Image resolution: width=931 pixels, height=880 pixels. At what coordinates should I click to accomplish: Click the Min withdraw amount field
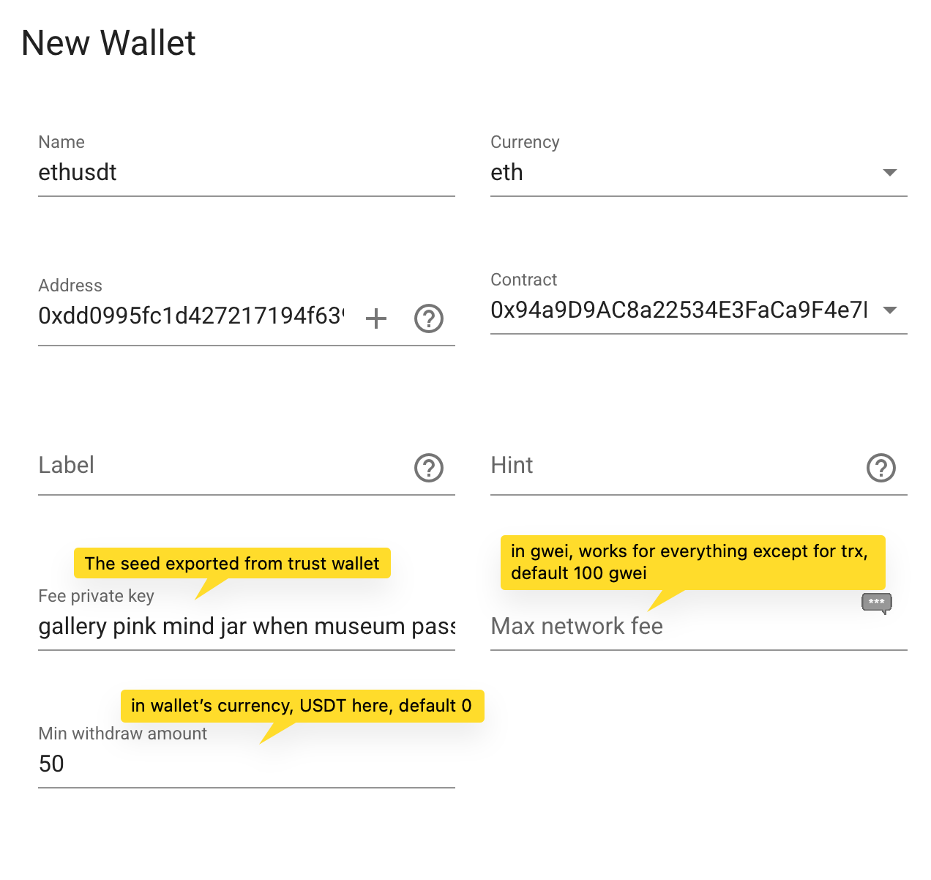(246, 764)
